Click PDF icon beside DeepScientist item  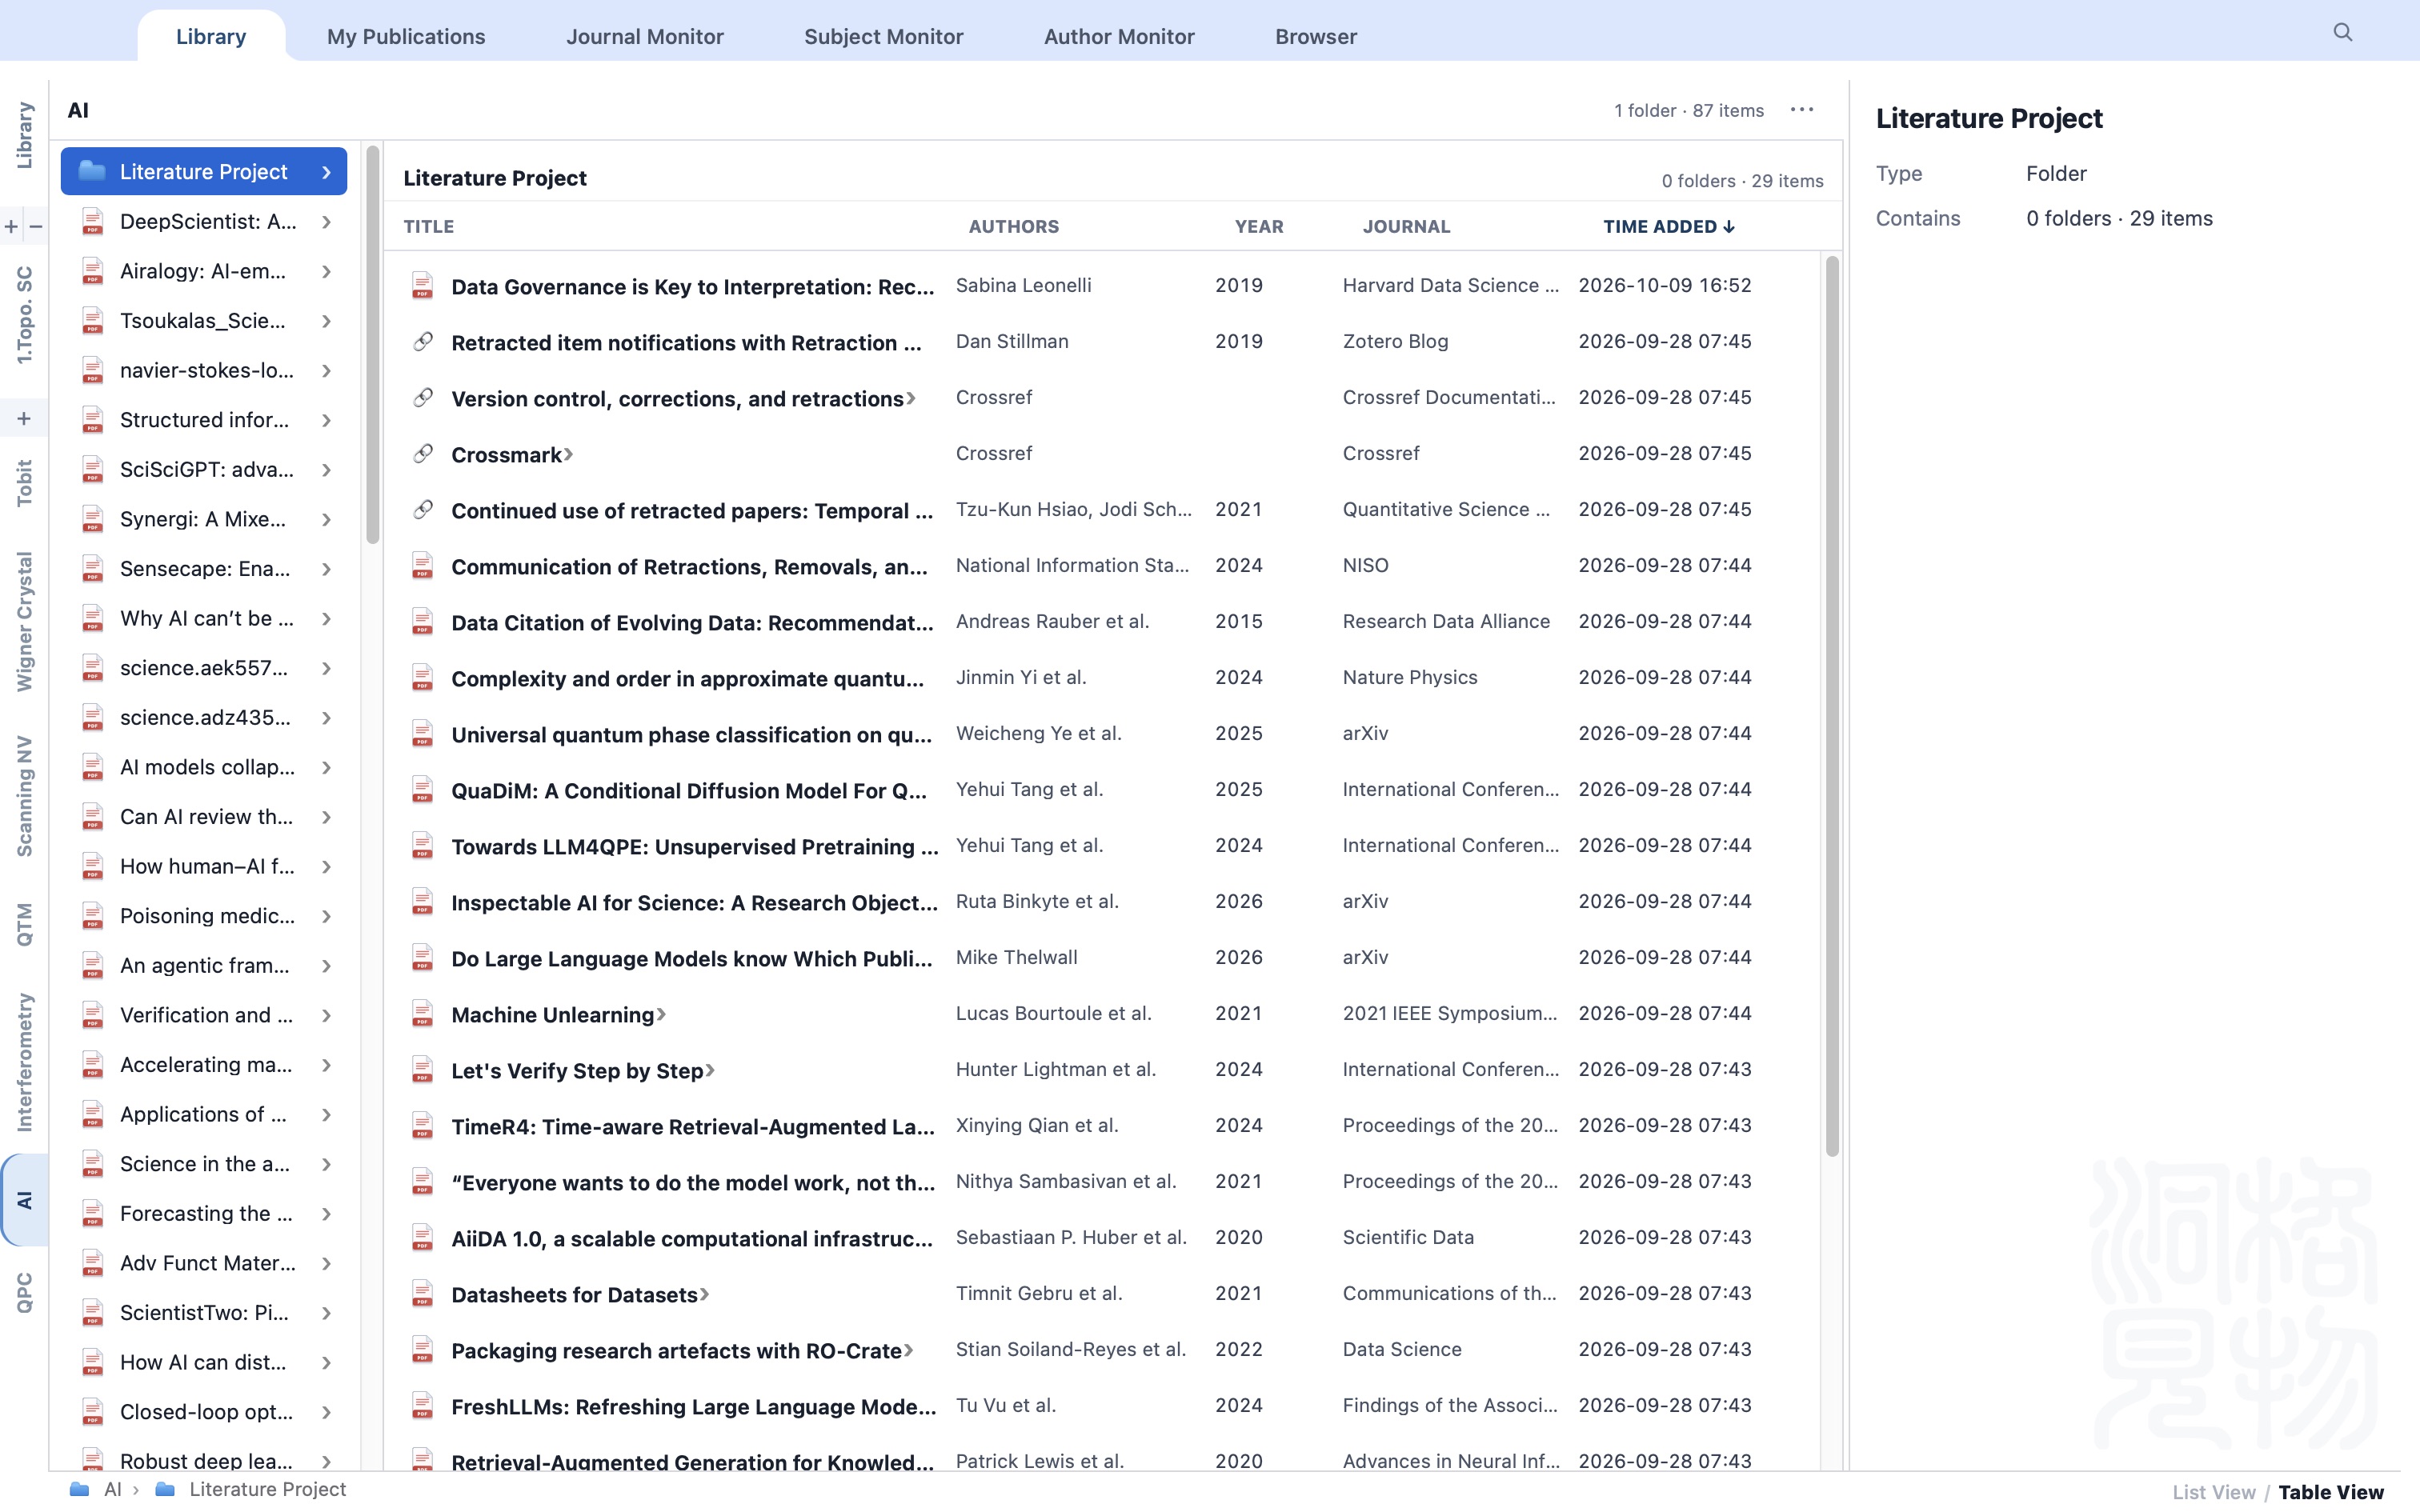tap(93, 221)
